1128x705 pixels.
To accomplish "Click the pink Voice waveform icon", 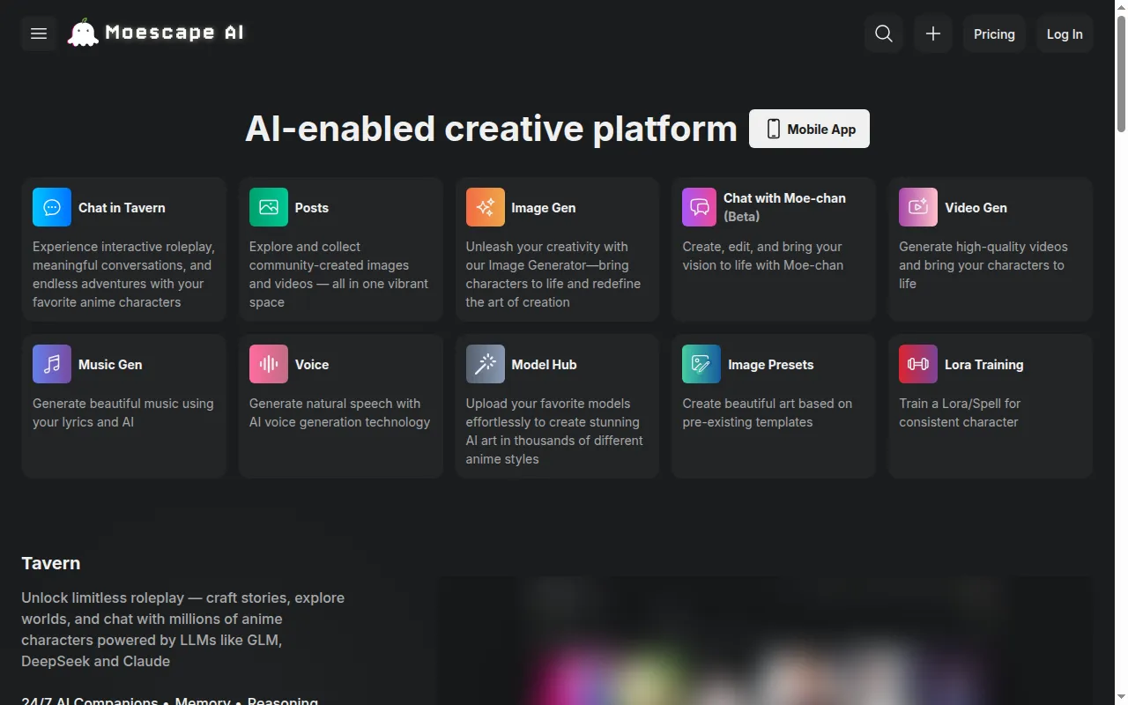I will tap(269, 364).
